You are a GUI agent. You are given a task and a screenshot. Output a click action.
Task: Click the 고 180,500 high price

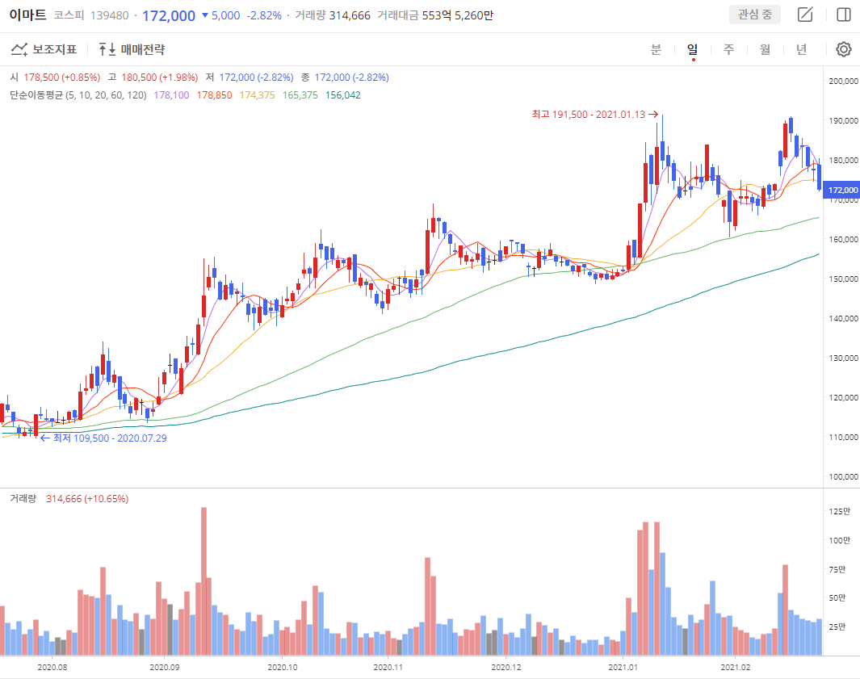point(153,78)
